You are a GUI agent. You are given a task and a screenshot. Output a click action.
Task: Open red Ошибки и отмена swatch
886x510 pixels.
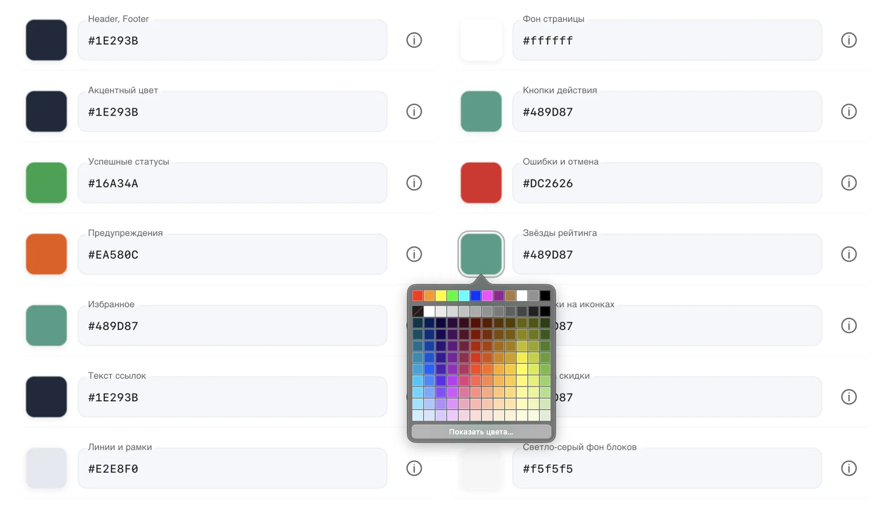tap(481, 183)
